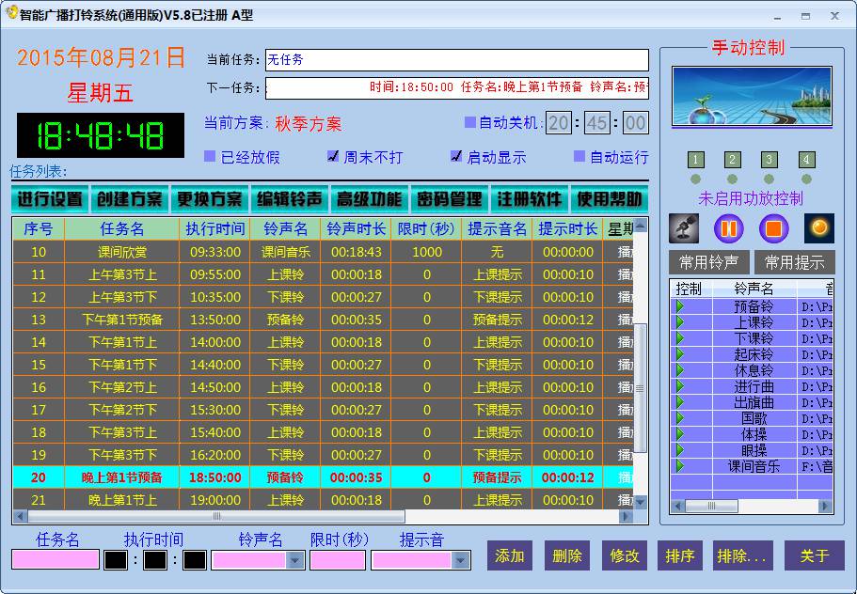Click the channel 1 zone button
This screenshot has height=594, width=857.
point(695,160)
